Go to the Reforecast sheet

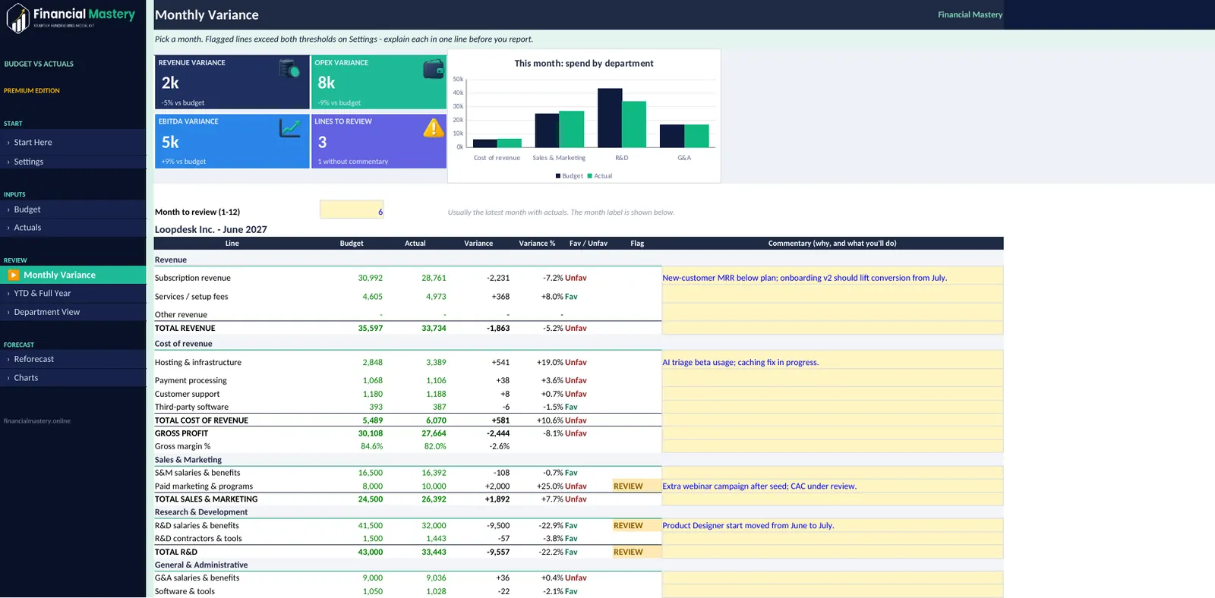click(73, 359)
